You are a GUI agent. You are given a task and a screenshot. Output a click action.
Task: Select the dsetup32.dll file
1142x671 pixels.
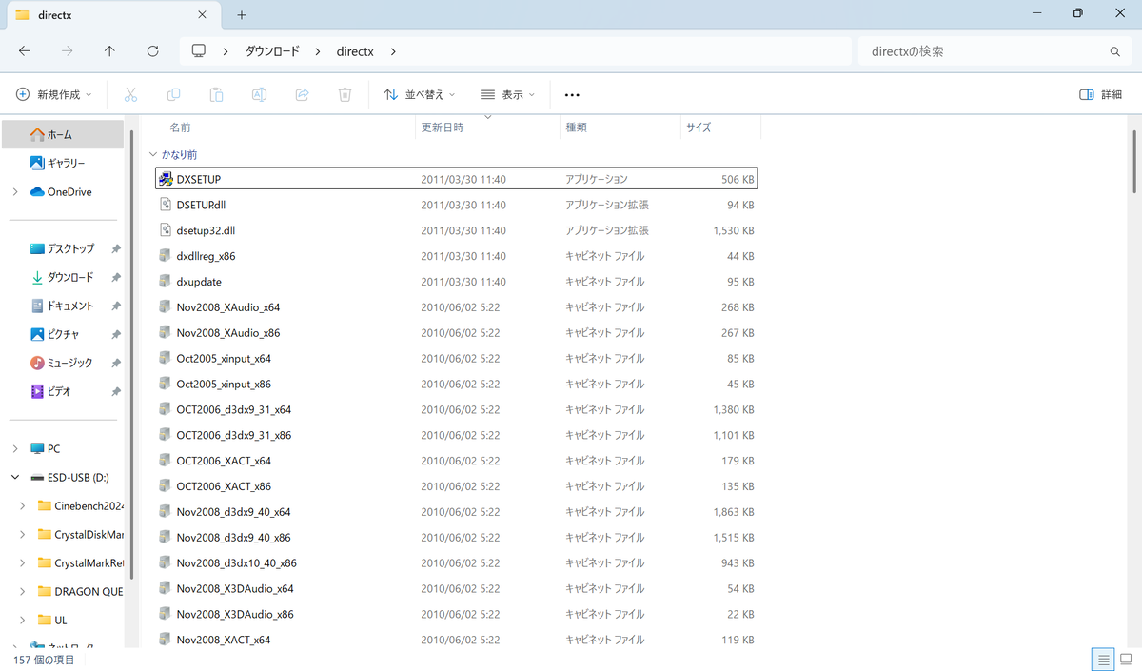coord(457,230)
